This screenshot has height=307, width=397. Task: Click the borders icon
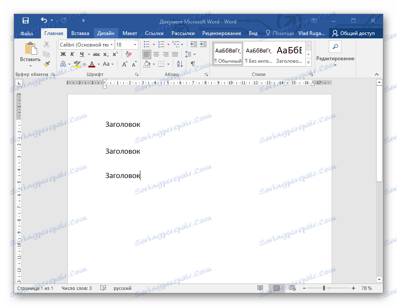tap(161, 64)
